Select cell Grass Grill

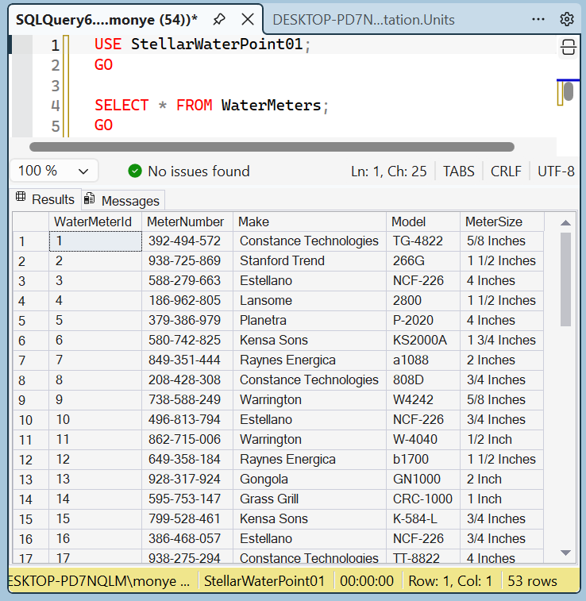(310, 499)
